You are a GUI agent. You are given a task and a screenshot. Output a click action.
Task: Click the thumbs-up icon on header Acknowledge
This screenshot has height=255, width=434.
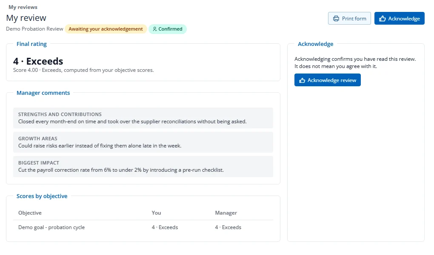pos(383,19)
